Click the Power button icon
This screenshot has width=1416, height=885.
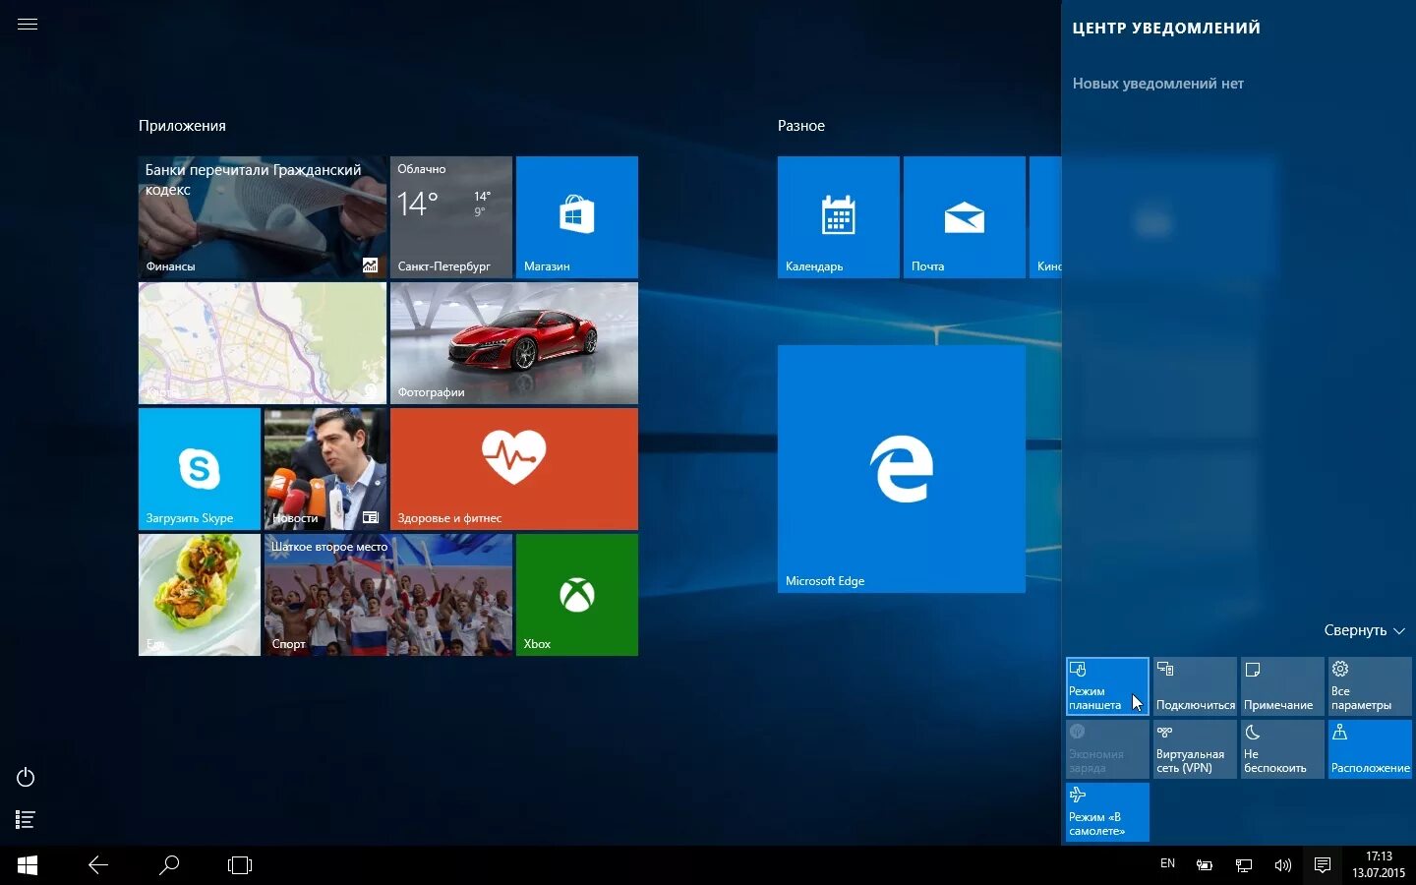point(27,778)
